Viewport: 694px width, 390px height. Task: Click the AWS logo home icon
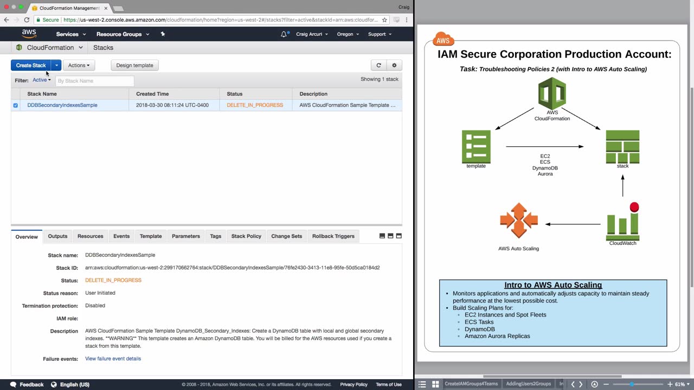29,34
